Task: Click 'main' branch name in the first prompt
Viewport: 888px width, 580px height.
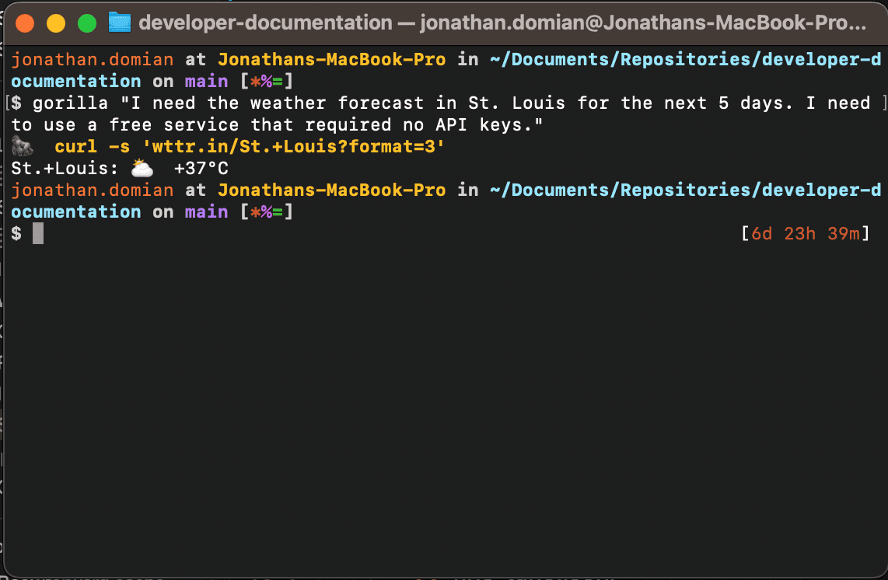Action: pyautogui.click(x=206, y=81)
